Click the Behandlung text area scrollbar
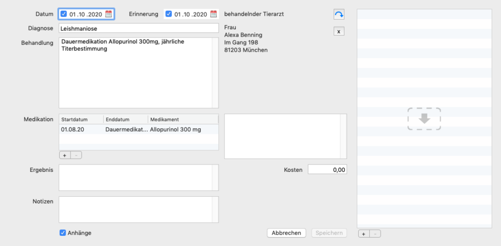Screen dimensions: 501x246 coord(215,73)
